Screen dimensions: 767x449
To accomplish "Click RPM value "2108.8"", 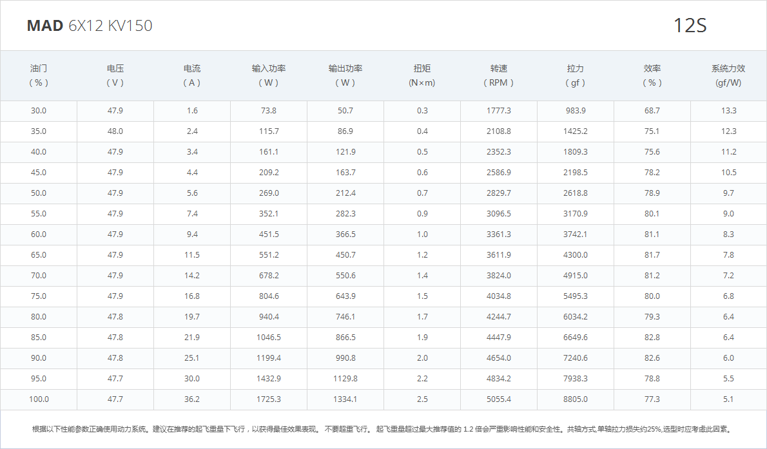I will [498, 131].
